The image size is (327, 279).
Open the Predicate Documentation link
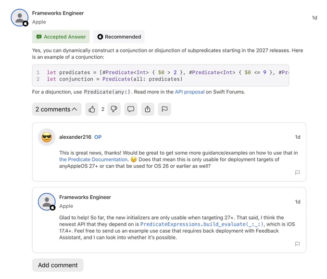point(93,159)
